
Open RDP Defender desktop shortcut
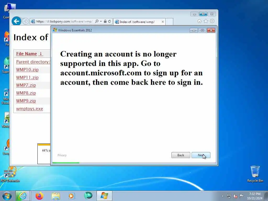point(10,174)
